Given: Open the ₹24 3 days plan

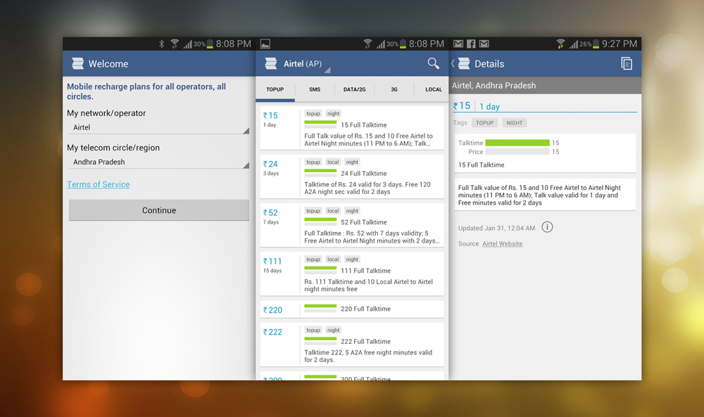Looking at the screenshot, I should click(x=352, y=177).
